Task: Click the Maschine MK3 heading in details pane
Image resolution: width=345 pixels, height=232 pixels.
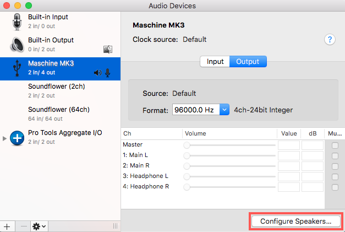Action: click(158, 25)
